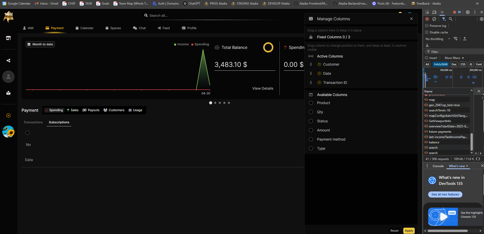The width and height of the screenshot is (484, 234).
Task: Open DevTools settings gear icon
Action: click(x=468, y=12)
